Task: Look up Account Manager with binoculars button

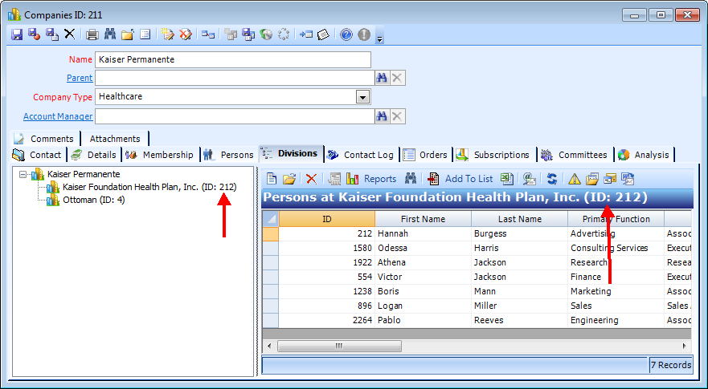Action: (x=382, y=116)
